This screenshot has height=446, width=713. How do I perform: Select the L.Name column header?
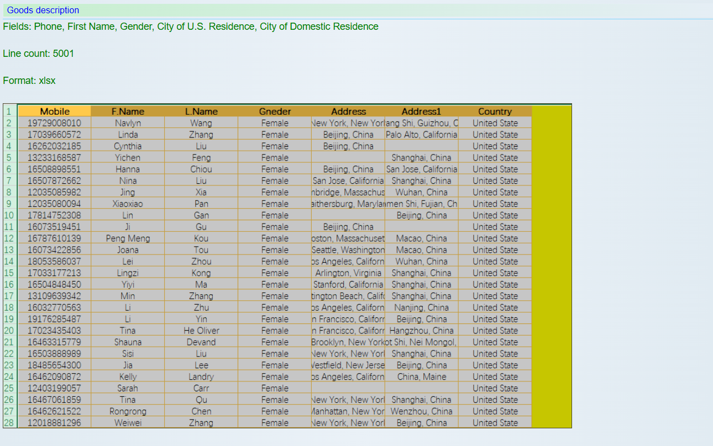pos(201,112)
